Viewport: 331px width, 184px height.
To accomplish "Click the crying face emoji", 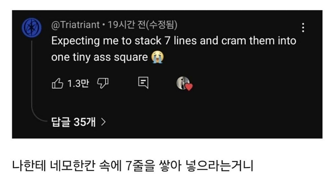I will 157,57.
